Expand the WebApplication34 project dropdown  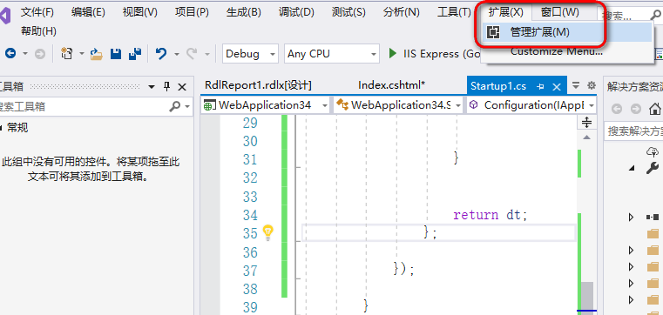[266, 105]
